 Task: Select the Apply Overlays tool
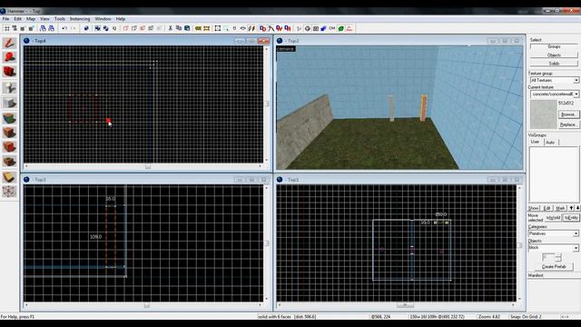[9, 162]
